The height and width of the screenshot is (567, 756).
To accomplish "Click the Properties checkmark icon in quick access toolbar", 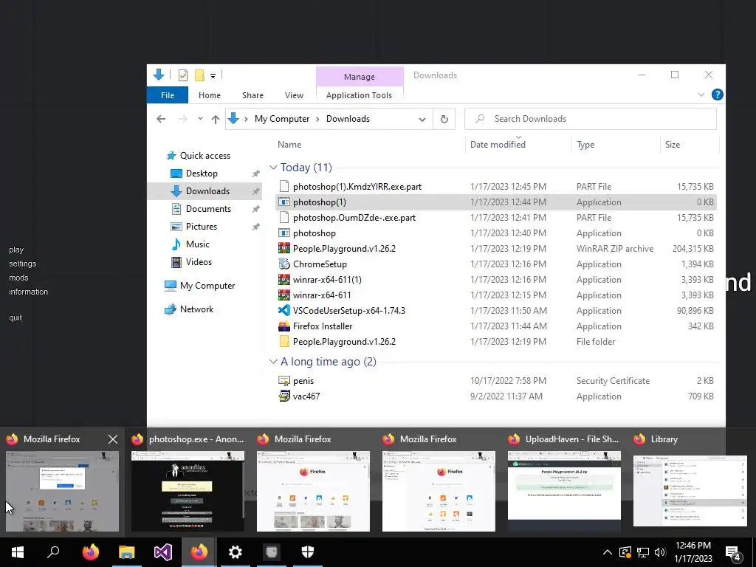I will 183,75.
